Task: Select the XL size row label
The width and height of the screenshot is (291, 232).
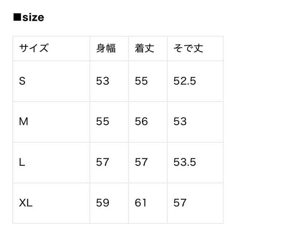Action: click(26, 203)
